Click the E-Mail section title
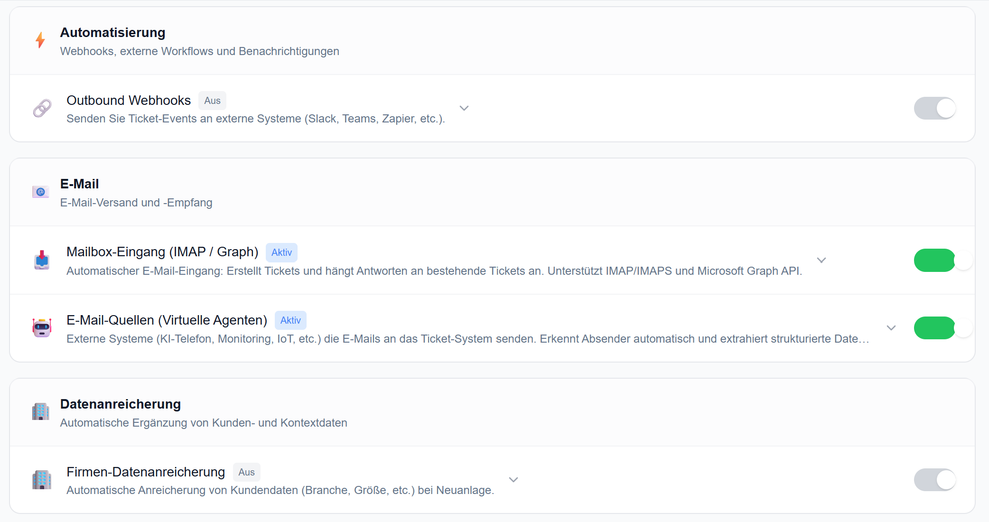This screenshot has height=522, width=989. [79, 184]
